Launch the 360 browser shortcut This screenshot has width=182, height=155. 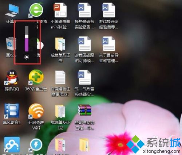(x=36, y=10)
